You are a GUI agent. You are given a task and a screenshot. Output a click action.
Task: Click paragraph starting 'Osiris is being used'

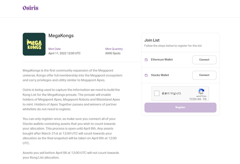[x=71, y=99]
